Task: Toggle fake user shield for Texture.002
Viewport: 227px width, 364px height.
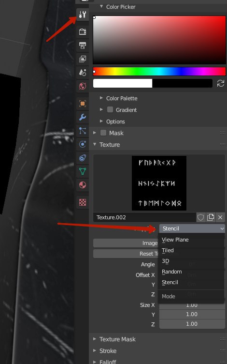Action: pos(200,217)
